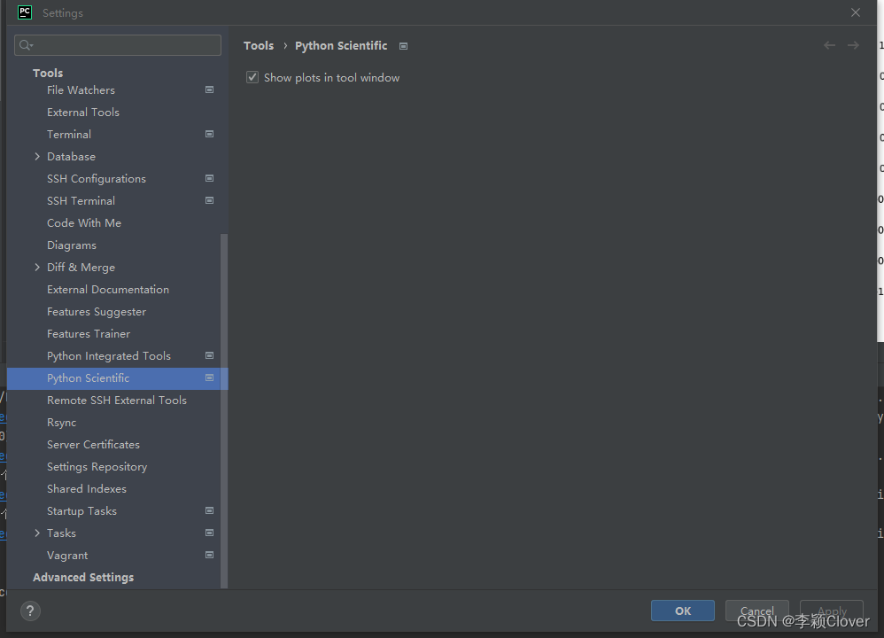Click the project icon next to breadcrumb title
Viewport: 884px width, 638px height.
pos(403,46)
